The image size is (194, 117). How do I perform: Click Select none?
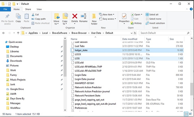[154, 19]
